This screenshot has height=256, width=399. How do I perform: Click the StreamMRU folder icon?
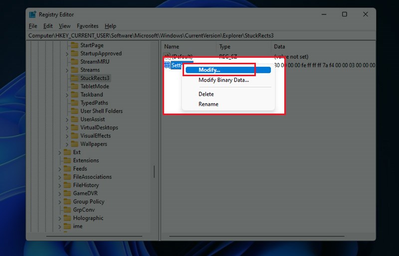click(x=74, y=62)
